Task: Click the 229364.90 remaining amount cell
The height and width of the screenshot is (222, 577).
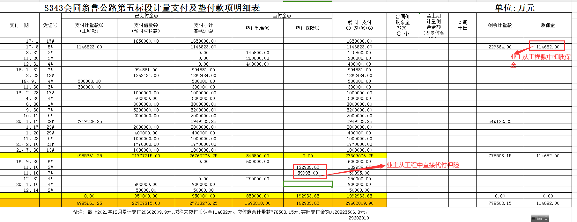Action: (500, 47)
